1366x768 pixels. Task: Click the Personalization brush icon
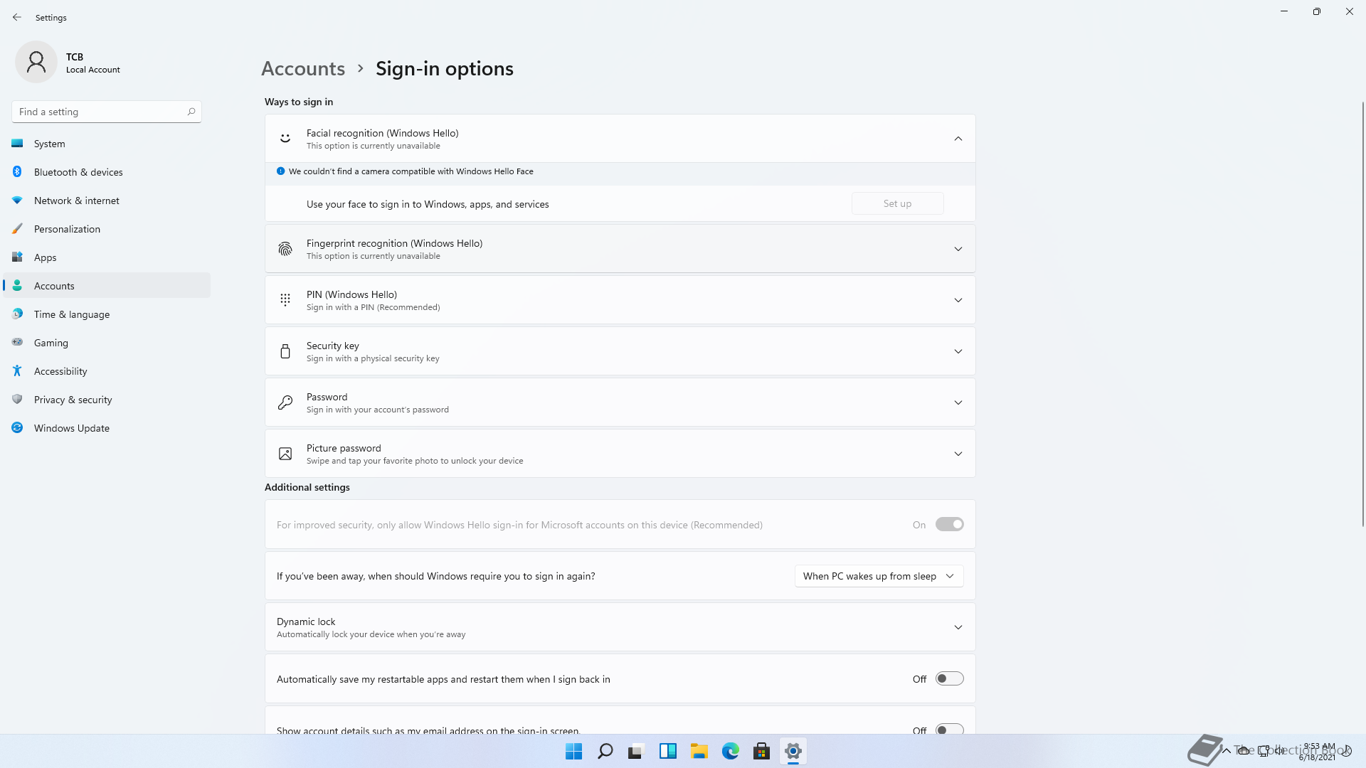click(x=17, y=229)
